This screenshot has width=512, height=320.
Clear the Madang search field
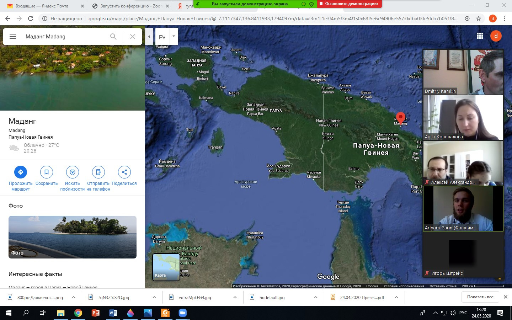pyautogui.click(x=133, y=37)
